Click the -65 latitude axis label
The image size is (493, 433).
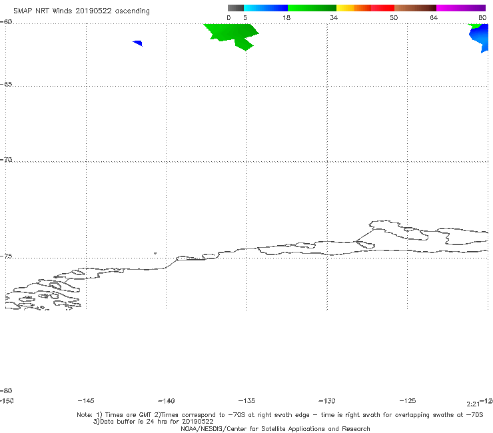click(x=6, y=85)
